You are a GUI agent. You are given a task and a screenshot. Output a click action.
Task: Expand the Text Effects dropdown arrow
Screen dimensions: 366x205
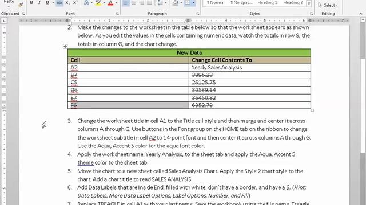pos(91,2)
